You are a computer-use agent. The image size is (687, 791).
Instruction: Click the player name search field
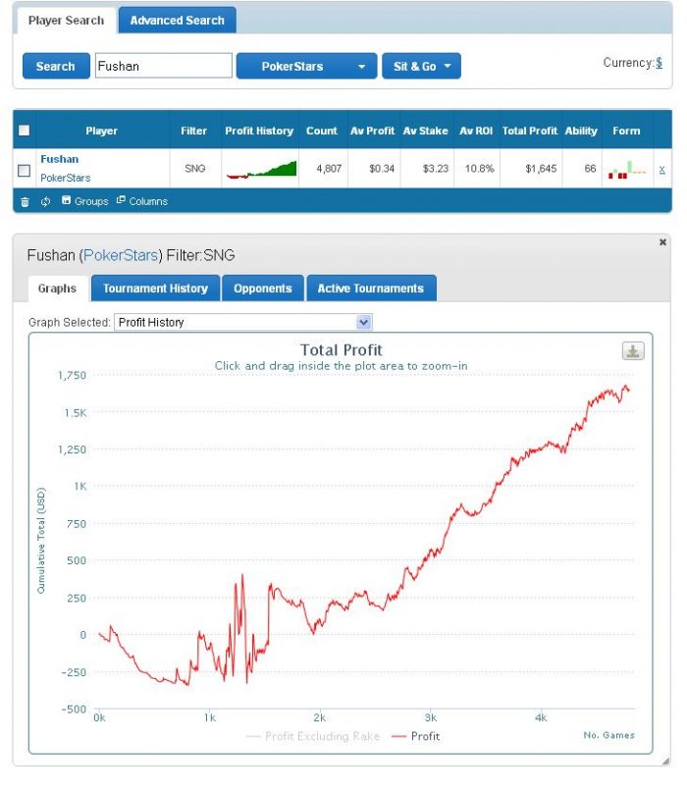(x=164, y=66)
